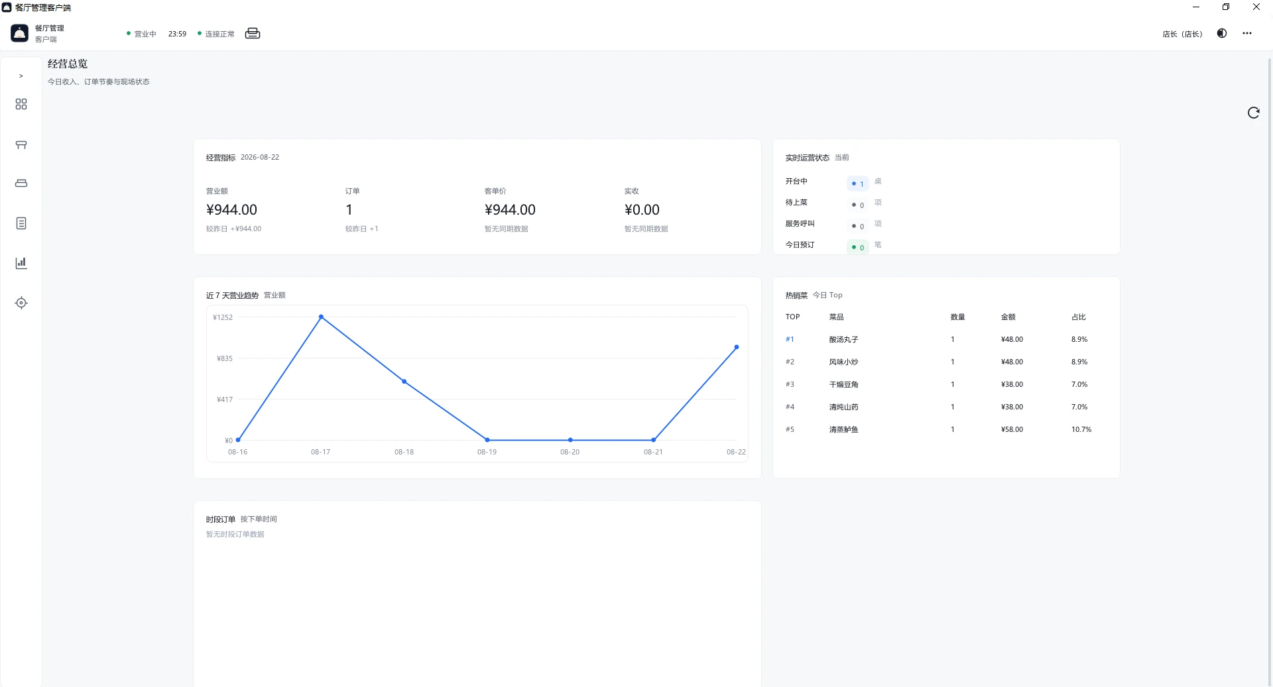Select the 08-22 data point on chart
The height and width of the screenshot is (687, 1273).
[737, 347]
